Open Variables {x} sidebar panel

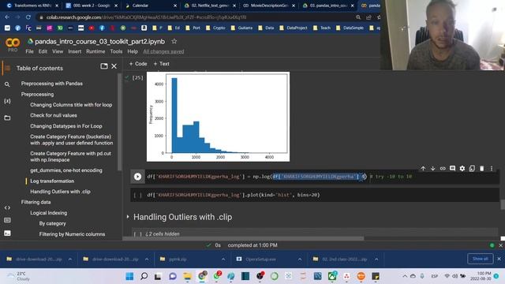pyautogui.click(x=7, y=101)
